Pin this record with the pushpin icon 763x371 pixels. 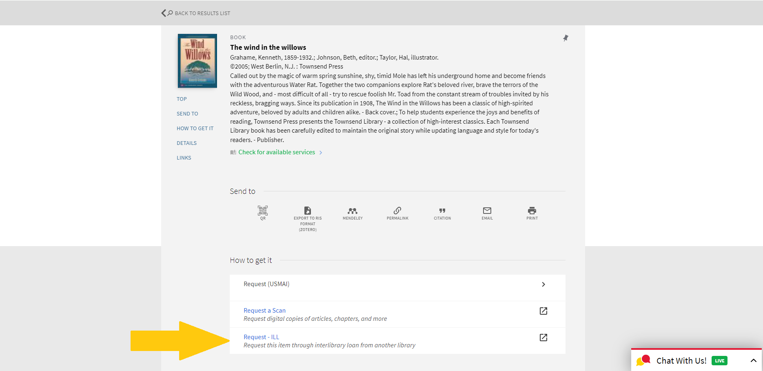[x=566, y=38]
